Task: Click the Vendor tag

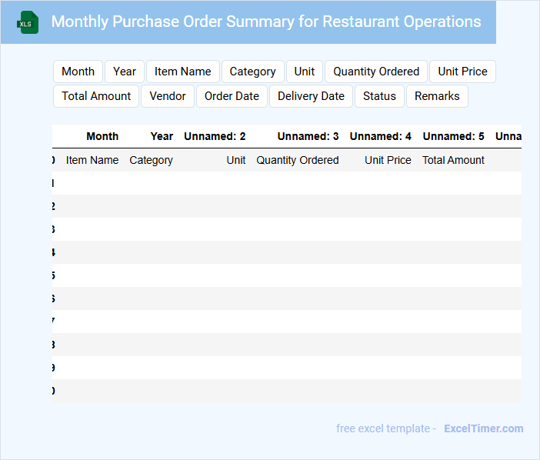Action: pyautogui.click(x=168, y=96)
